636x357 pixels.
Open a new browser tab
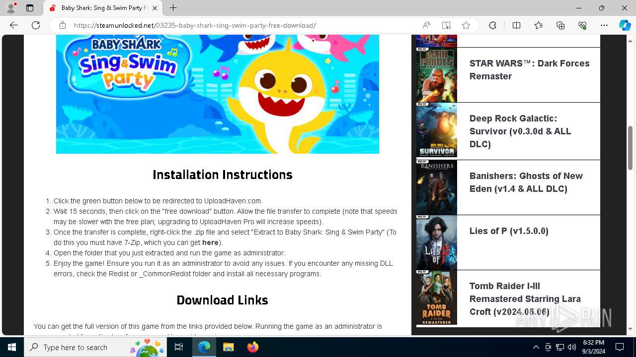(173, 8)
